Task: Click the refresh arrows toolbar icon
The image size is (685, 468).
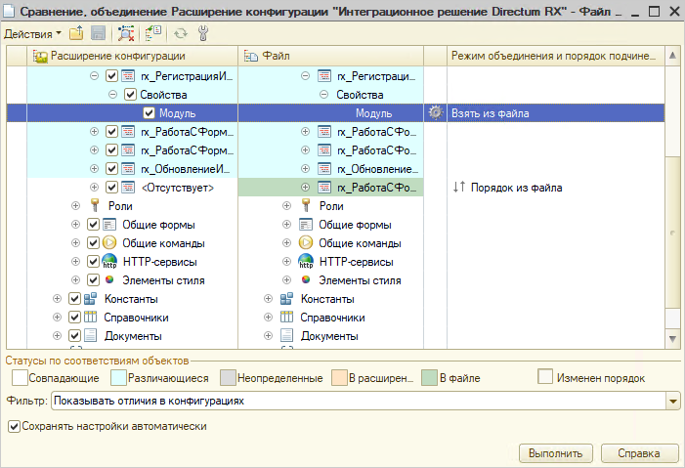Action: 181,33
